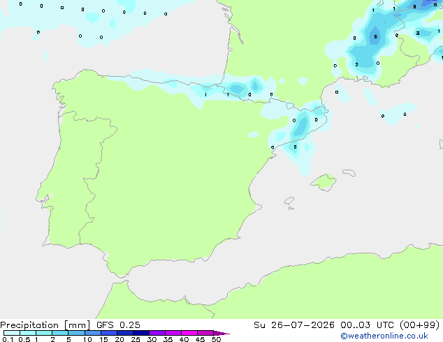This screenshot has width=443, height=342.
Task: Click the '35' legend scale label
Action: [168, 339]
